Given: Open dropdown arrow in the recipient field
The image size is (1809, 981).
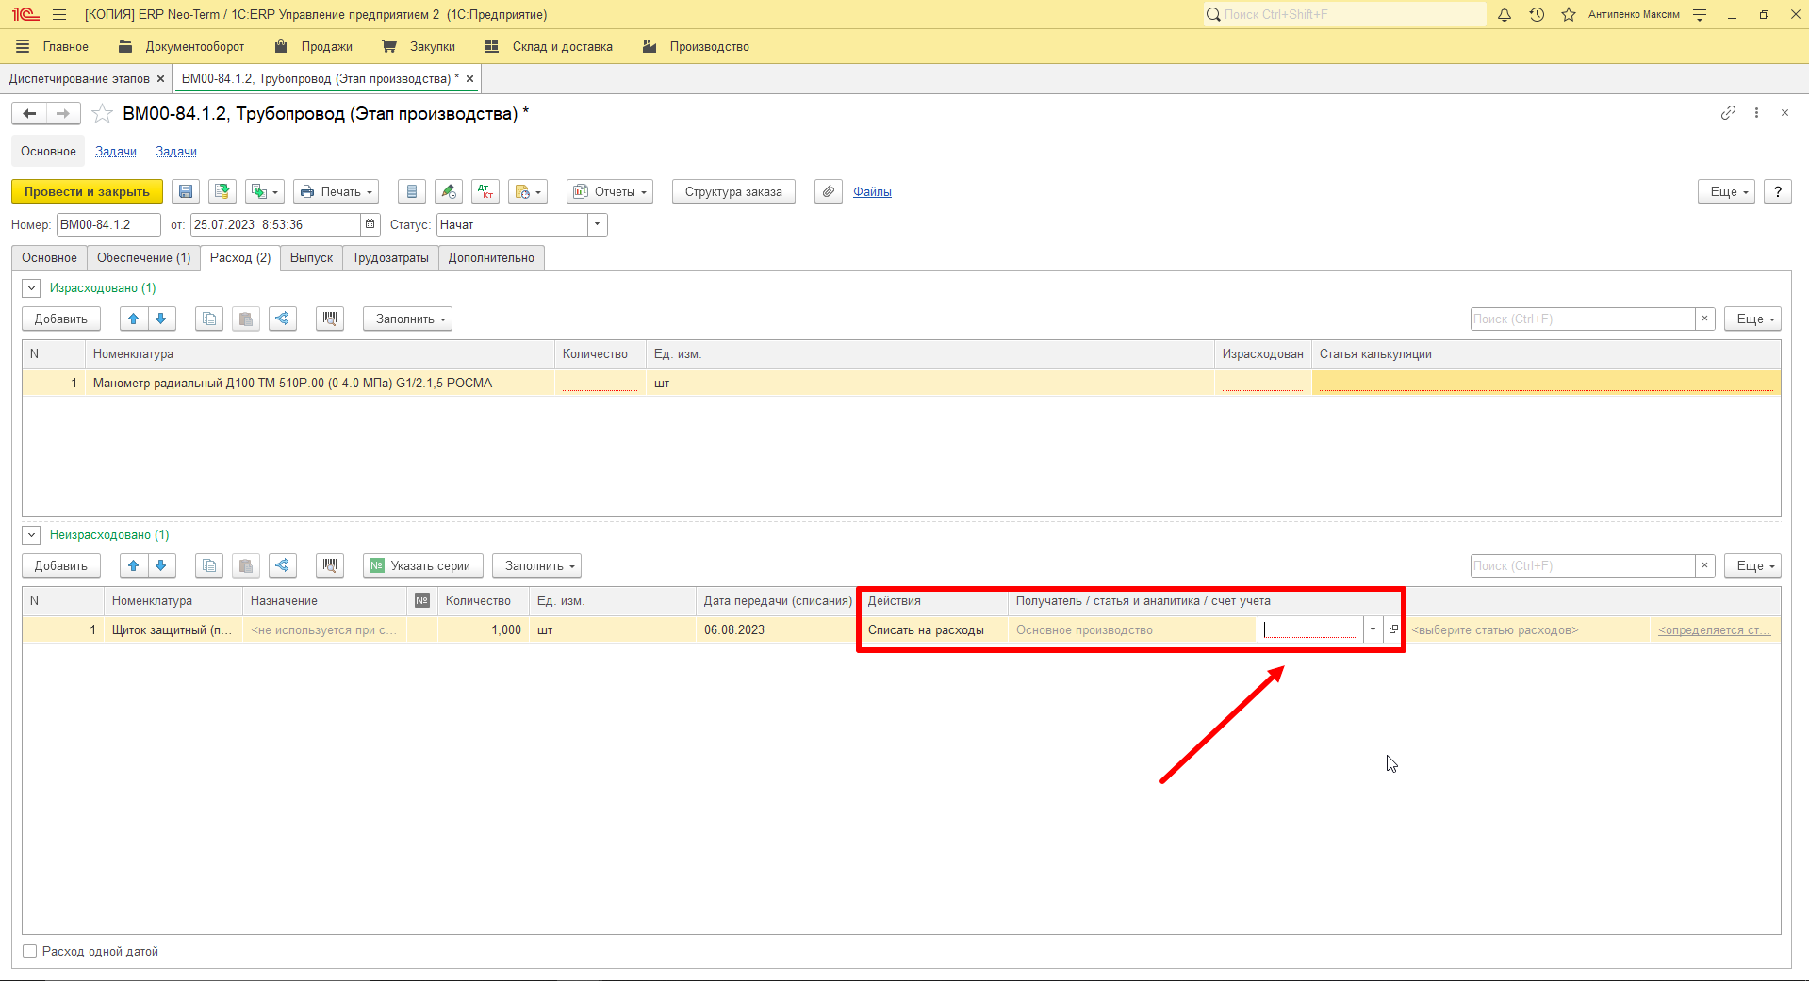Looking at the screenshot, I should click(1373, 629).
